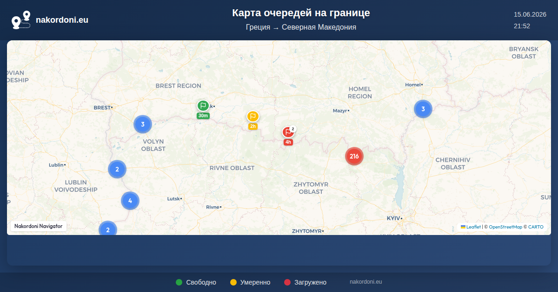Click the Kyiv city label on map
The width and height of the screenshot is (558, 292).
click(x=393, y=218)
